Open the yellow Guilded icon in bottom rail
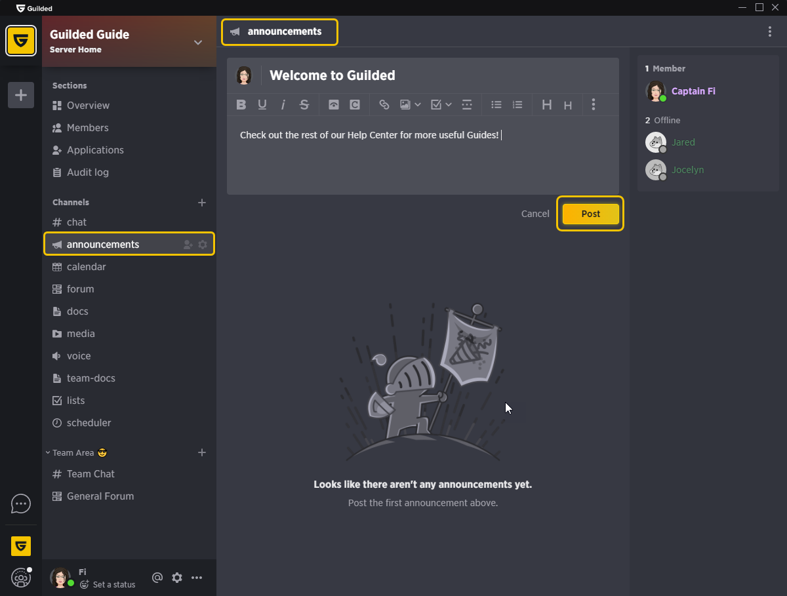Screen dimensions: 787x596 tap(21, 546)
